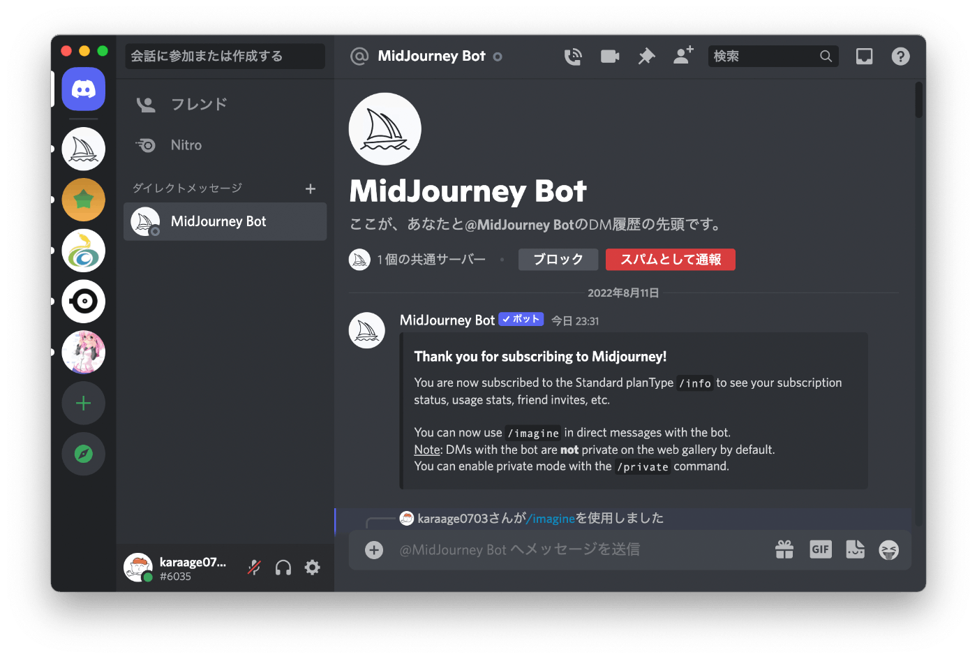Open the orange star server icon

tap(84, 200)
